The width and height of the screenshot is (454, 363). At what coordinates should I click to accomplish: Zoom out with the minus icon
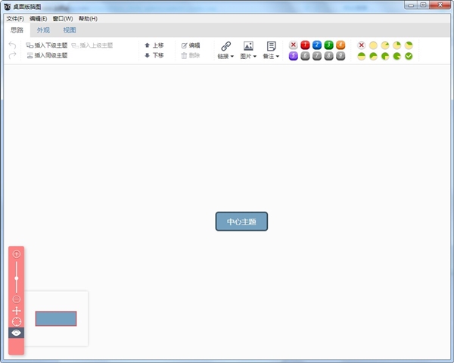(17, 299)
